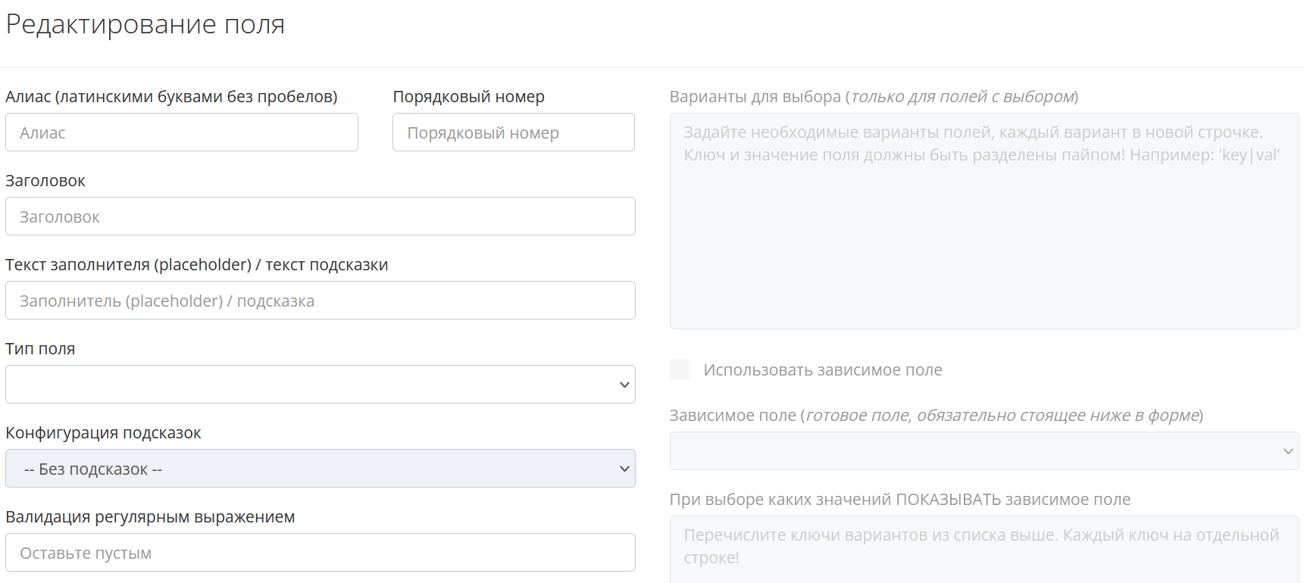Click the 'Редактирование поля' page heading
This screenshot has height=583, width=1304.
click(x=145, y=24)
